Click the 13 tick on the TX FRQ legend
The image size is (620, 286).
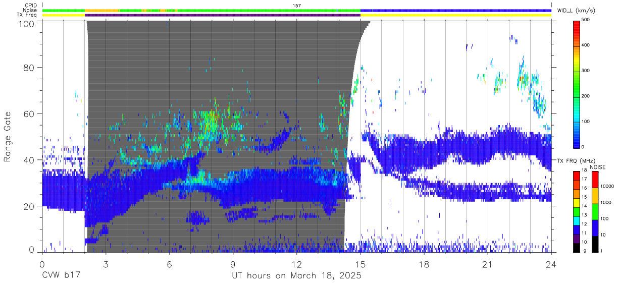coord(584,216)
